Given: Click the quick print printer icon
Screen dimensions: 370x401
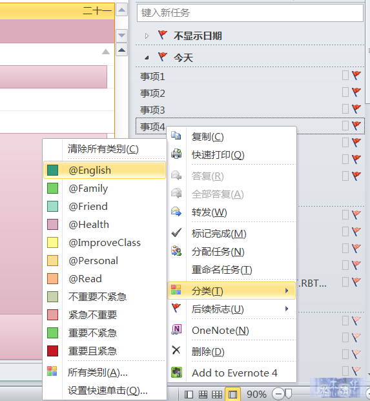Looking at the screenshot, I should (x=176, y=154).
